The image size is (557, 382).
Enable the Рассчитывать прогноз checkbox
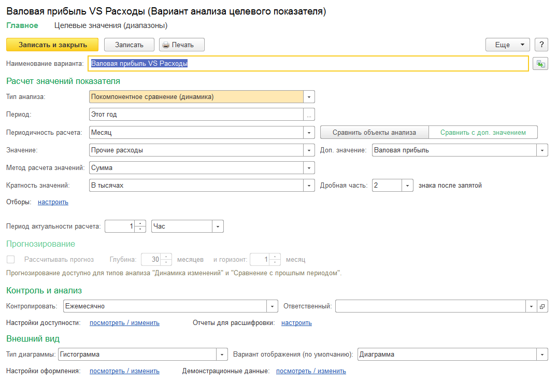click(x=10, y=260)
